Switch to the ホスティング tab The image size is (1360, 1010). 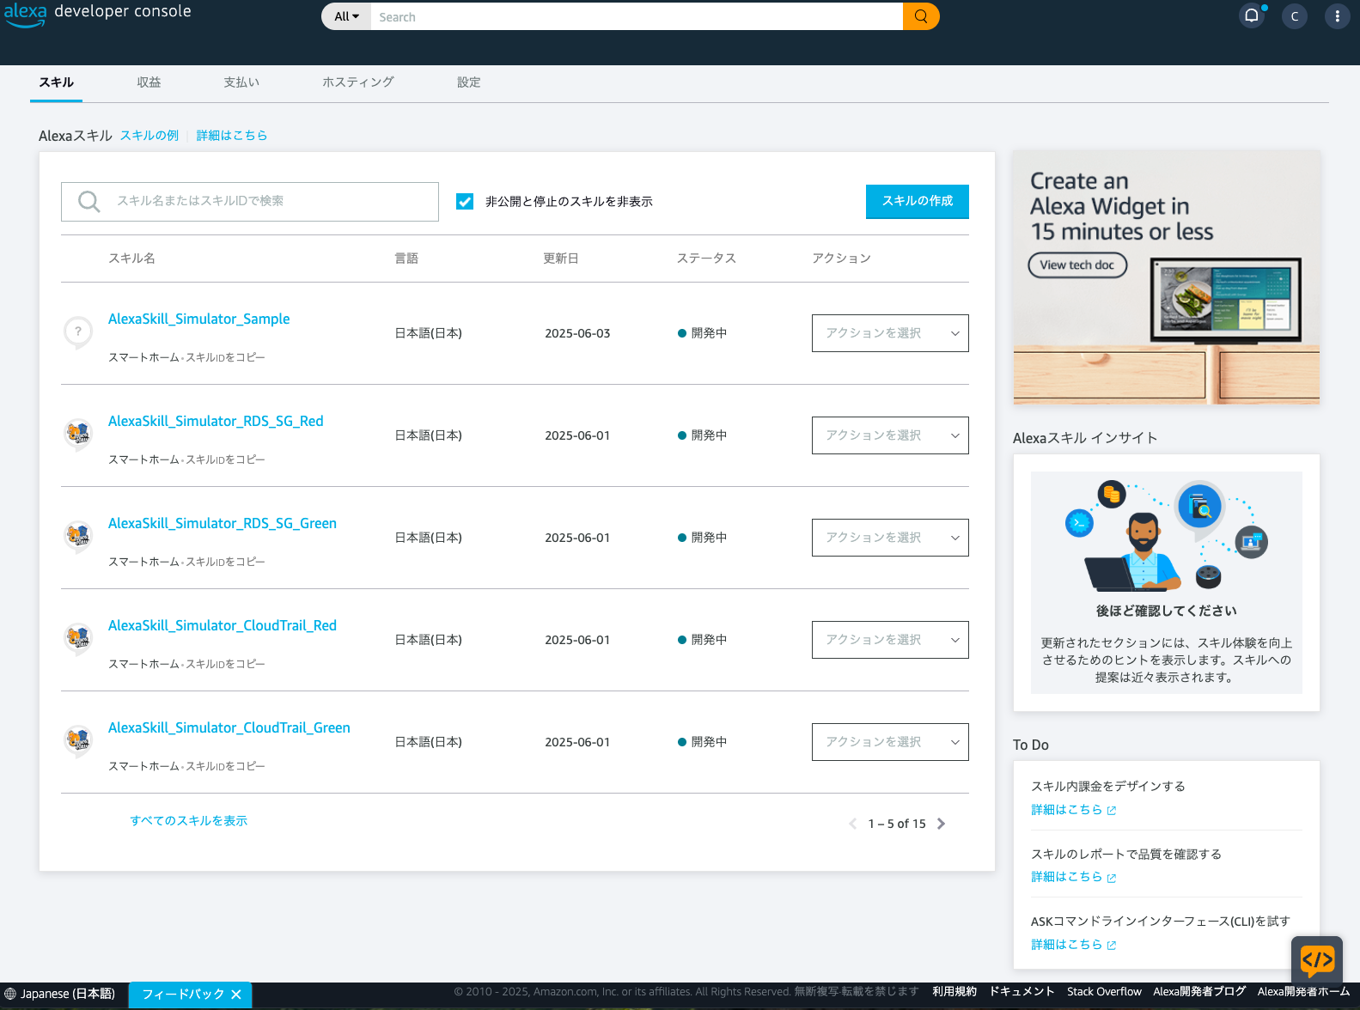357,82
